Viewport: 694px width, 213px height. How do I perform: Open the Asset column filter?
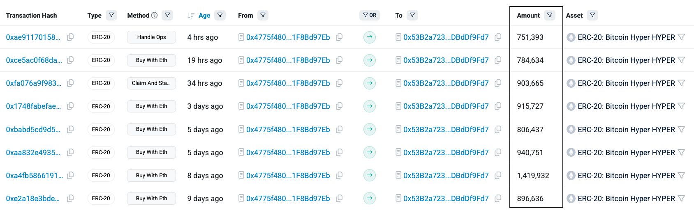coord(592,15)
